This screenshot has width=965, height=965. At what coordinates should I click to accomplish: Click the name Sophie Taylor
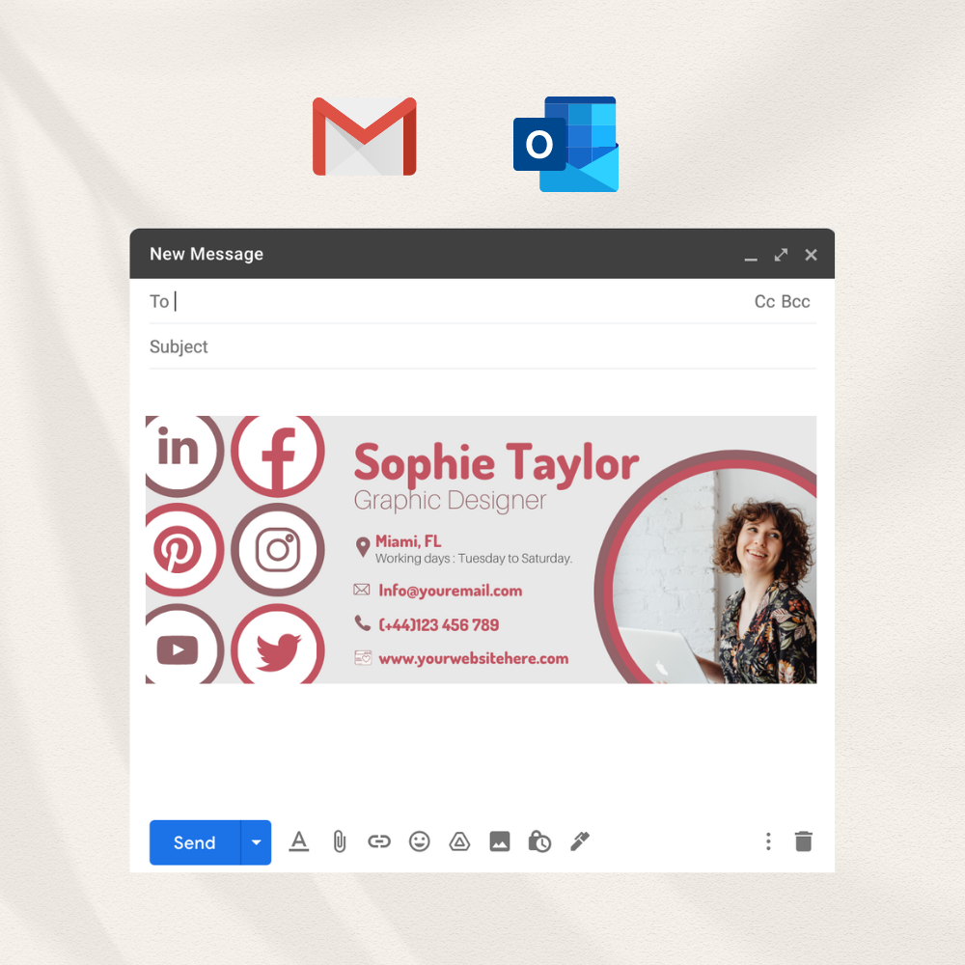[x=497, y=463]
